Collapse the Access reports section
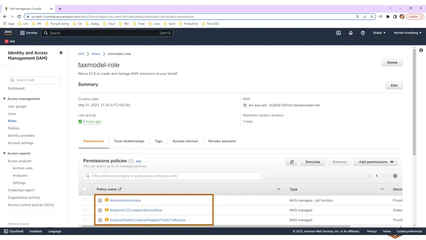 (x=4, y=153)
